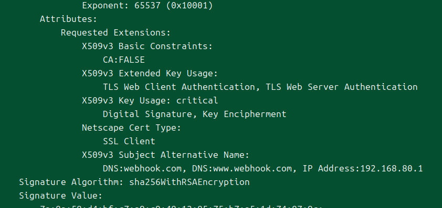
Task: Click the TLS Web Server Authentication text
Action: pos(342,87)
